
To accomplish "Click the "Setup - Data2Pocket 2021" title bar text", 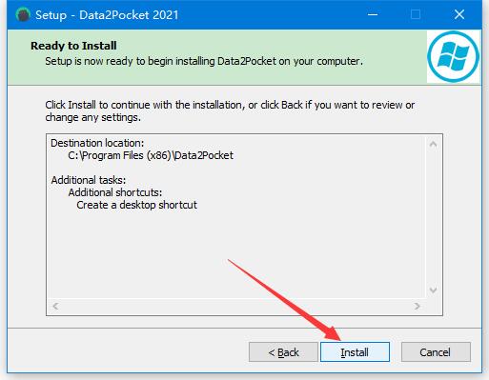I will pyautogui.click(x=107, y=15).
